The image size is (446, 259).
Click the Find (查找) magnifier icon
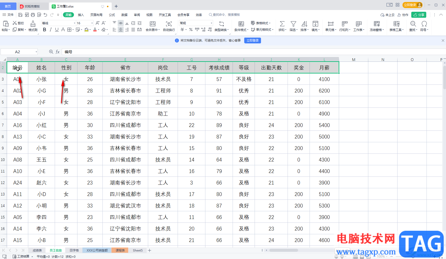coord(413,24)
